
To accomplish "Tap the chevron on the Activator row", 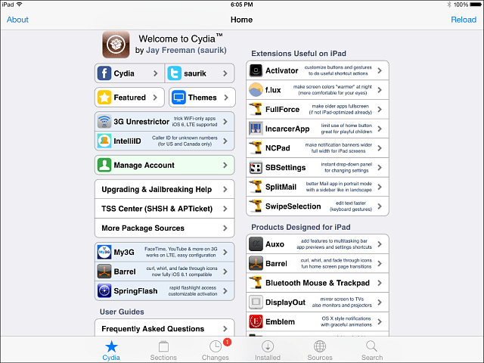I will (380, 70).
